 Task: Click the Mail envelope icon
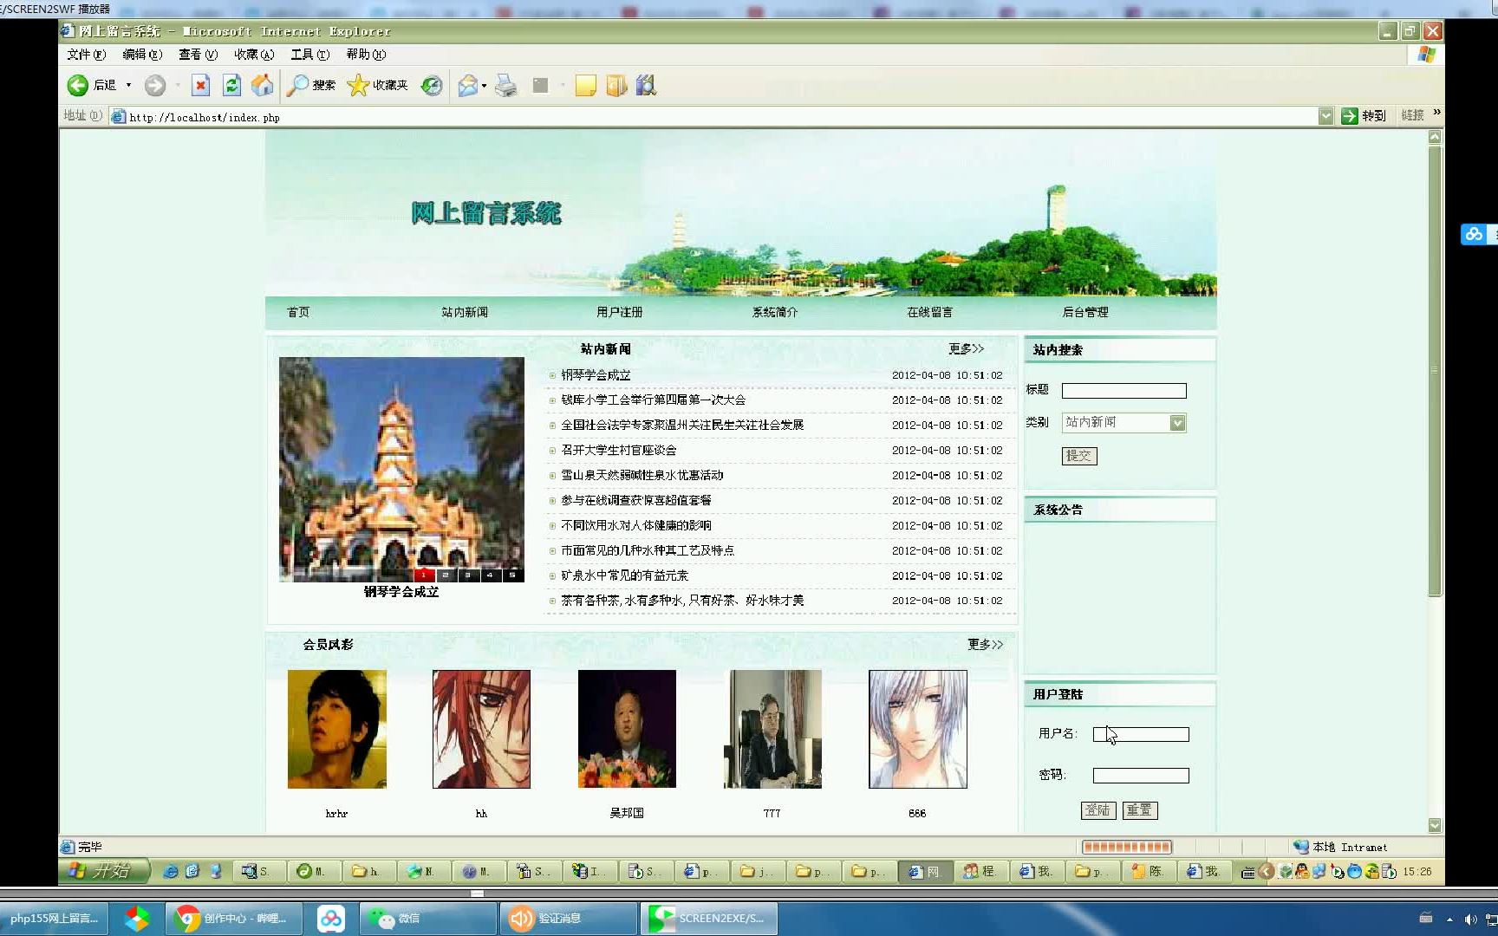467,85
